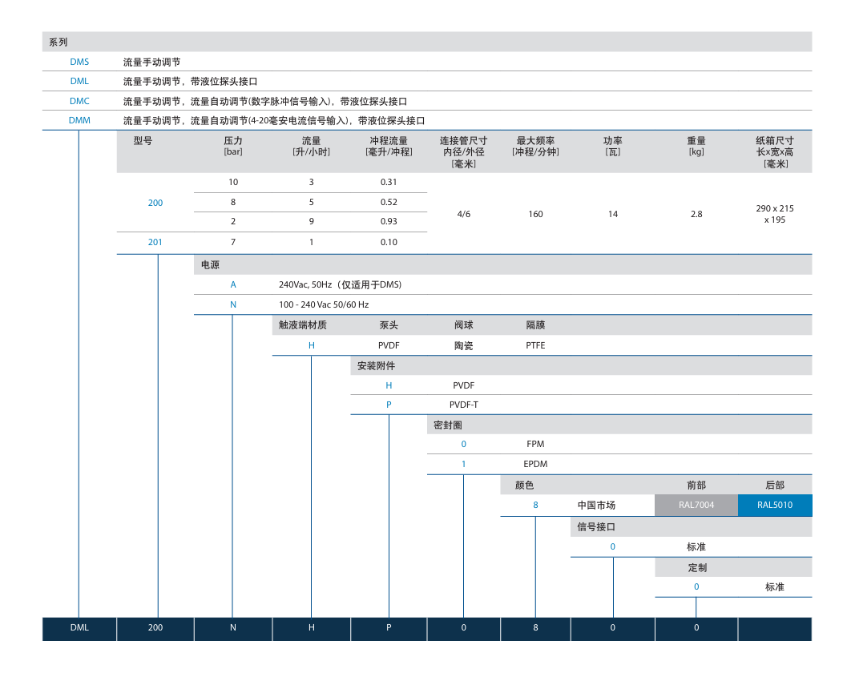Select code 0 under 信号接口

(x=613, y=547)
